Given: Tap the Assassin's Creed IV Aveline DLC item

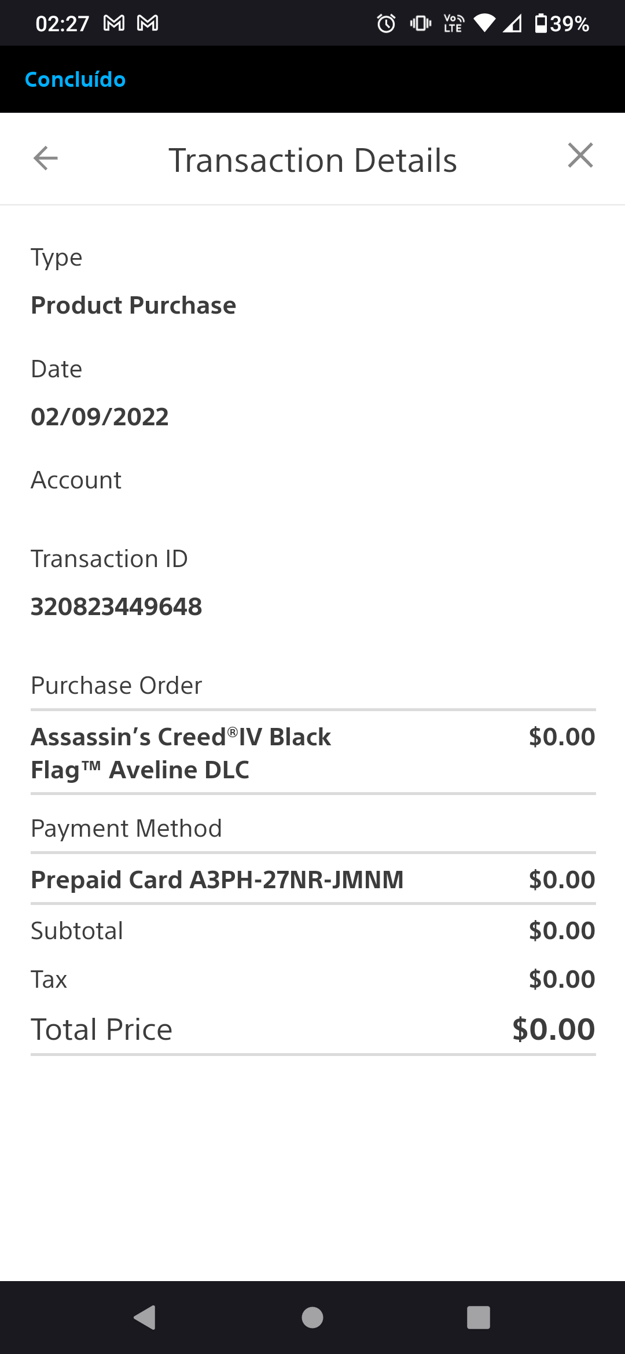Looking at the screenshot, I should tap(313, 753).
